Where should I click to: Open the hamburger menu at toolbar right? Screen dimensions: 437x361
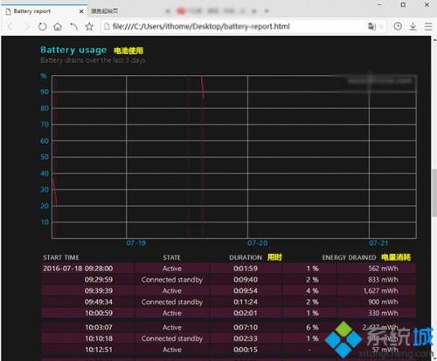click(428, 26)
